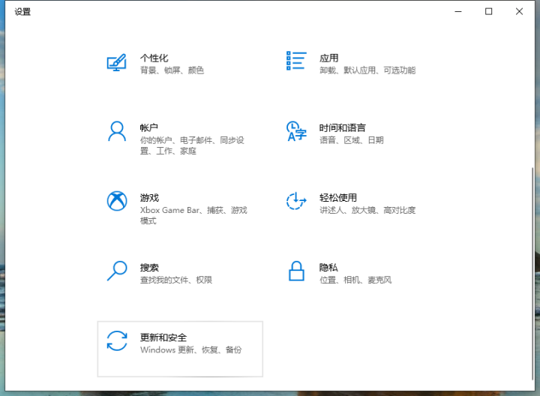Open 游戏 settings title
Screen dimensions: 540x396
click(149, 198)
